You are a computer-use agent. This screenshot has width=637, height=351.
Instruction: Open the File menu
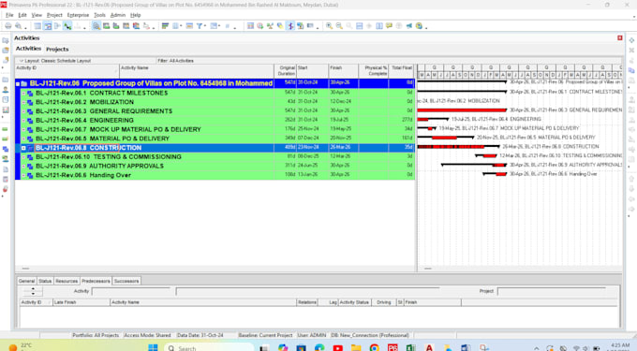pos(9,15)
